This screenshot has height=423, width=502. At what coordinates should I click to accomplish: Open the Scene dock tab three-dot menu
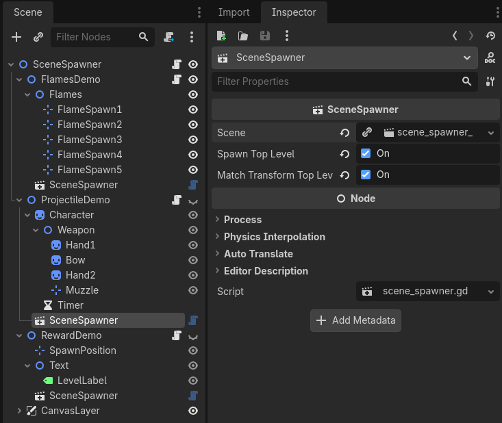(199, 12)
